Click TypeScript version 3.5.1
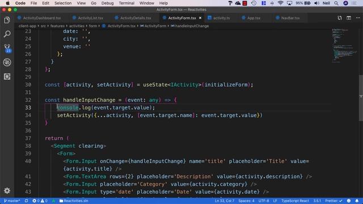The width and height of the screenshot is (363, 204). tap(317, 201)
